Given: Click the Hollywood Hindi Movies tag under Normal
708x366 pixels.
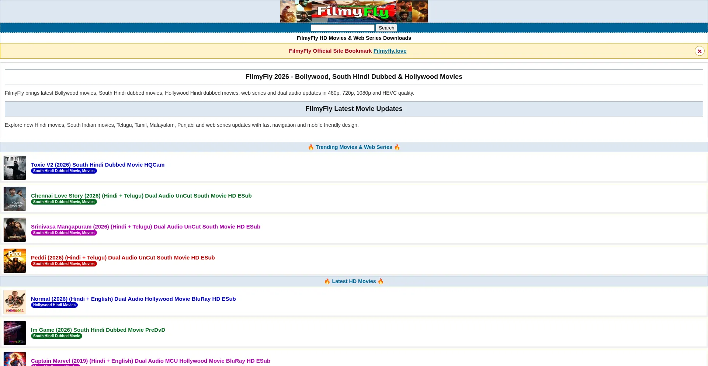Looking at the screenshot, I should coord(54,305).
